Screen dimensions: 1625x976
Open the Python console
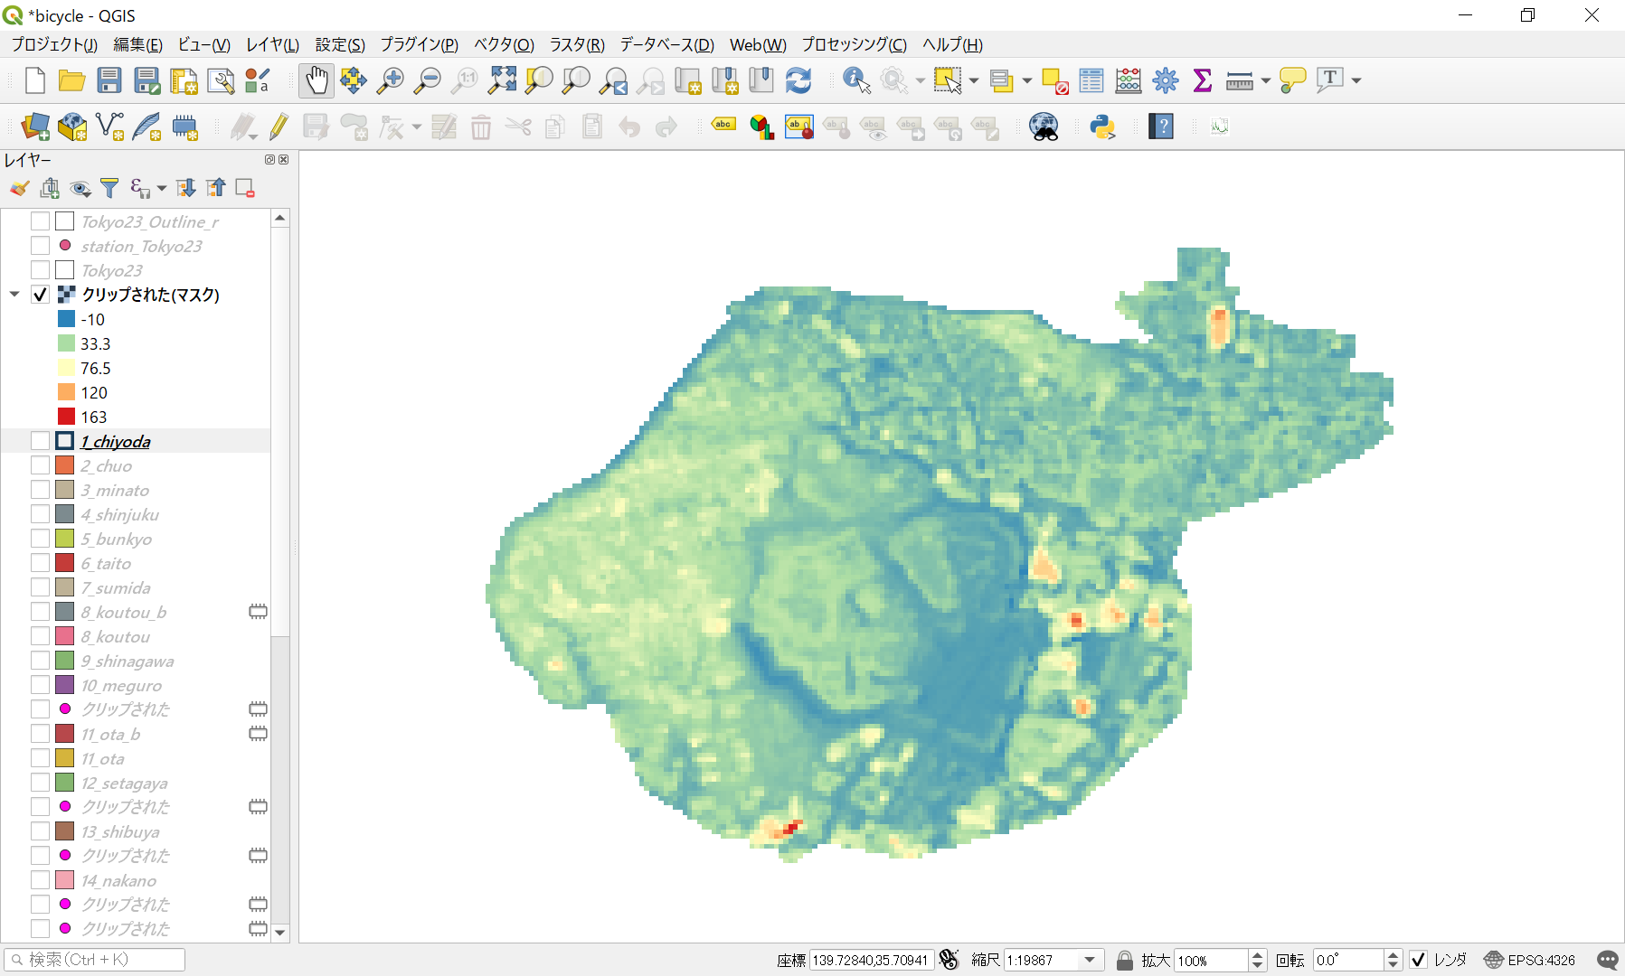(x=1103, y=127)
